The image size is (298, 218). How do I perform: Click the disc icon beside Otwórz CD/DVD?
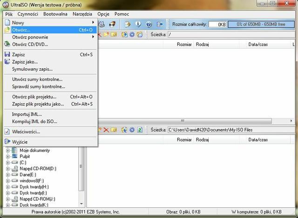coord(7,44)
